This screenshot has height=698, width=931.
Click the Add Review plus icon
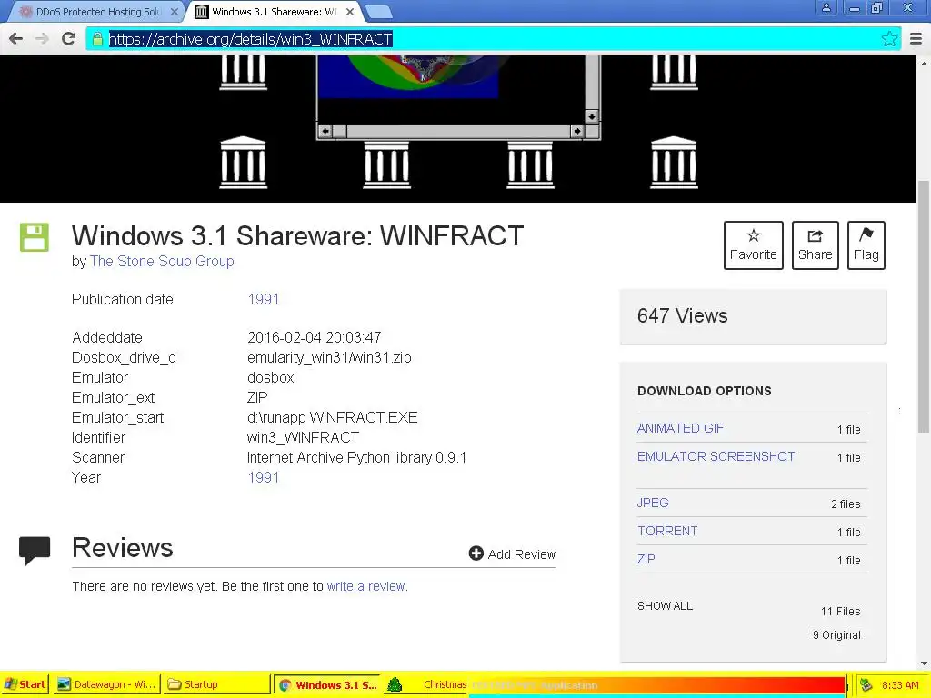pyautogui.click(x=476, y=553)
